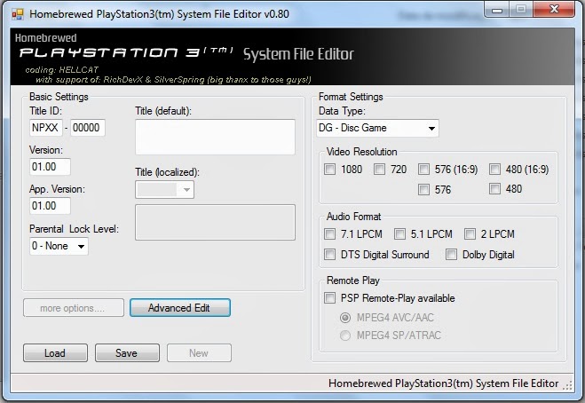The height and width of the screenshot is (403, 585).
Task: Enable the 1080 video resolution checkbox
Action: [329, 169]
